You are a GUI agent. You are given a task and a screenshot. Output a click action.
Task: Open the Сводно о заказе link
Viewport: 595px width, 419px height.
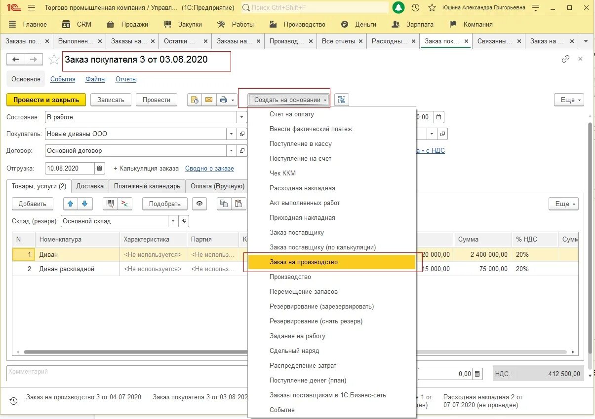point(209,169)
